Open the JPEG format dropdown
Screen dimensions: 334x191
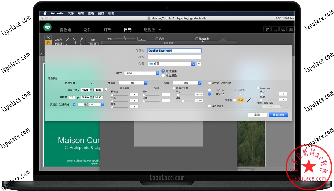142,73
